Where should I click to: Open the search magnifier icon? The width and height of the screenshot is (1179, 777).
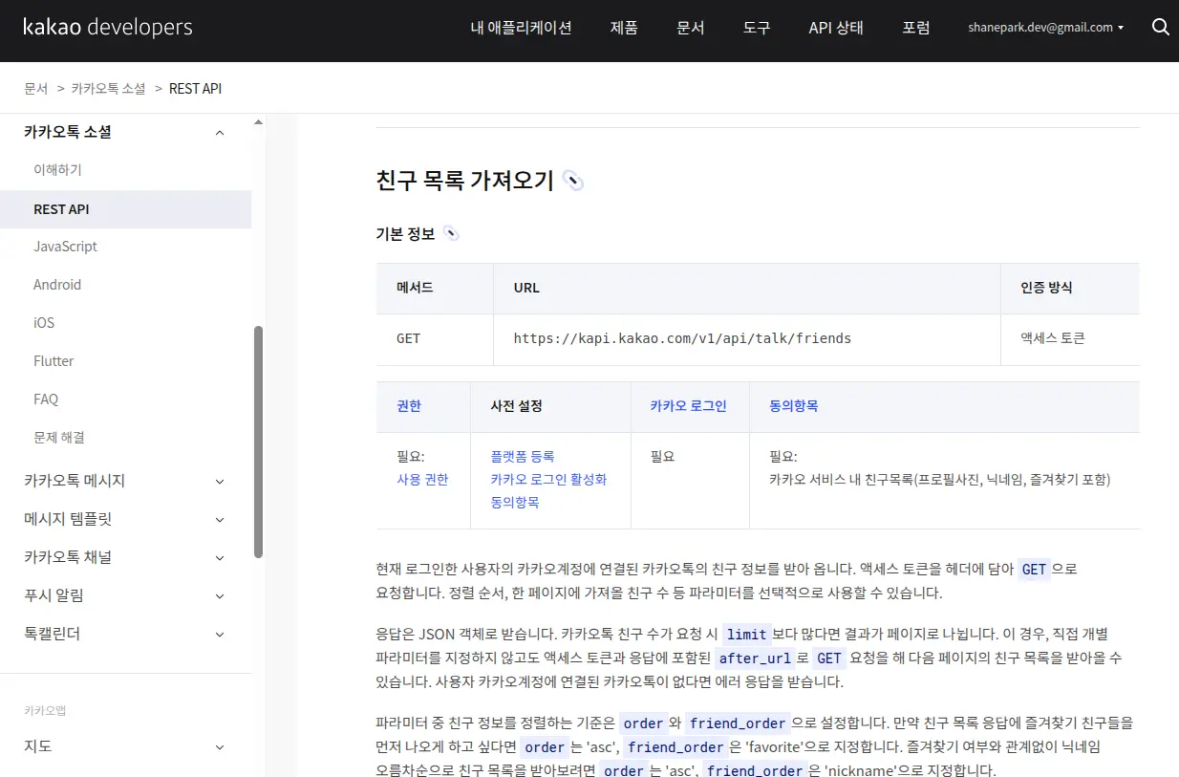(1161, 28)
